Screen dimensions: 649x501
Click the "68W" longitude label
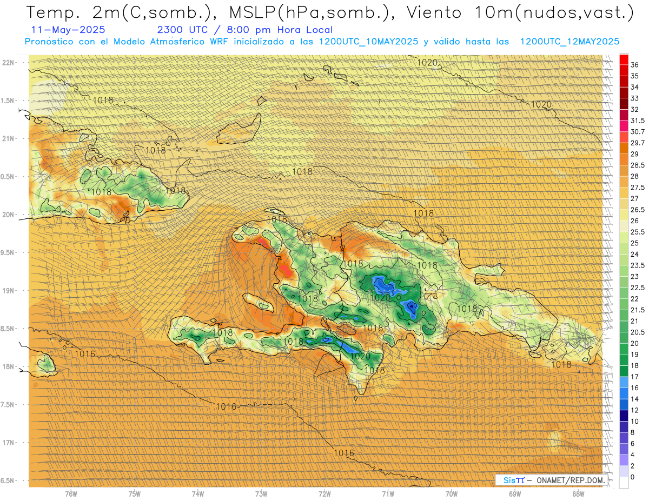[578, 493]
